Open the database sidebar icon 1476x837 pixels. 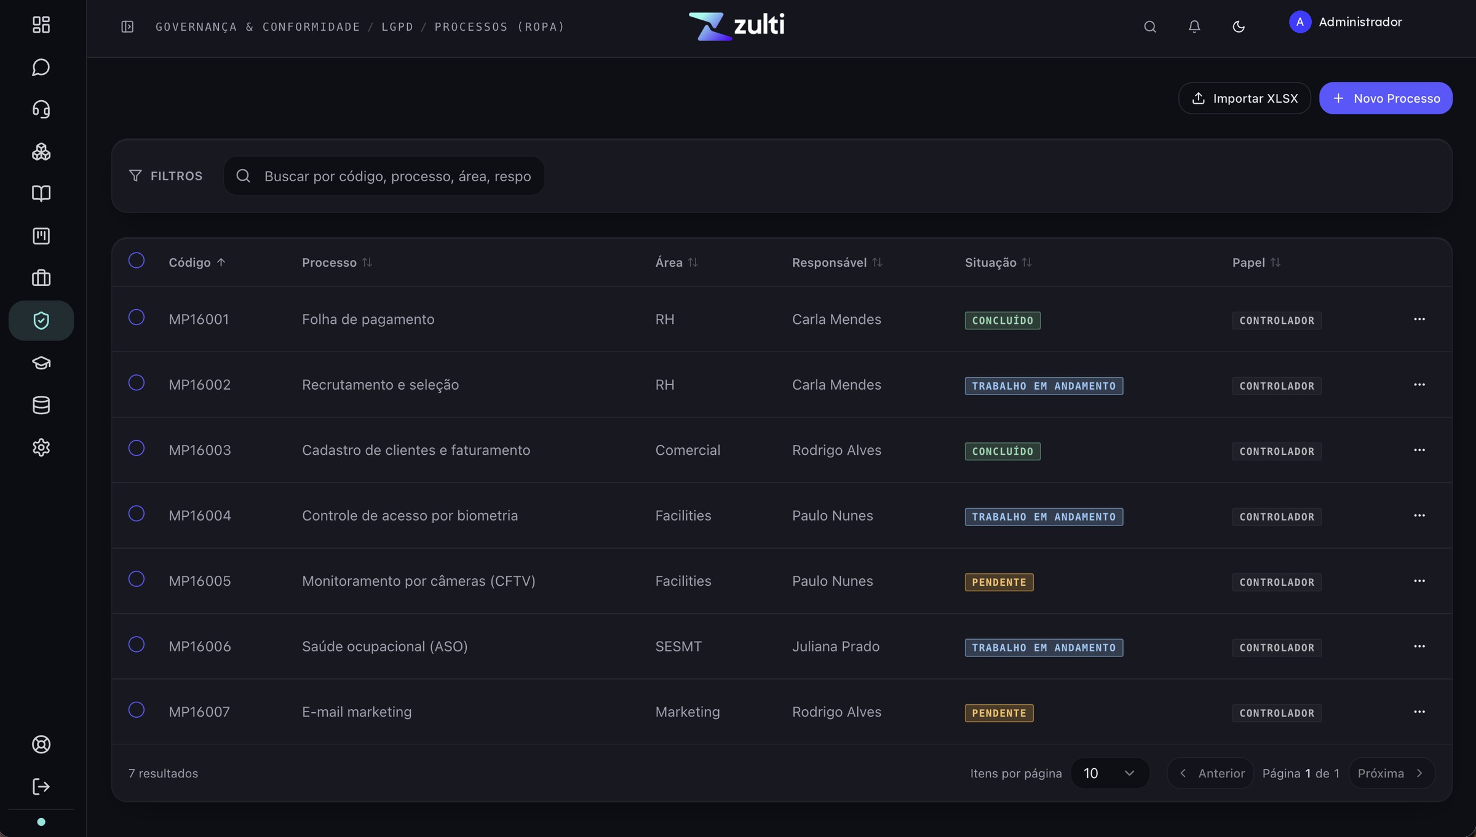[41, 405]
